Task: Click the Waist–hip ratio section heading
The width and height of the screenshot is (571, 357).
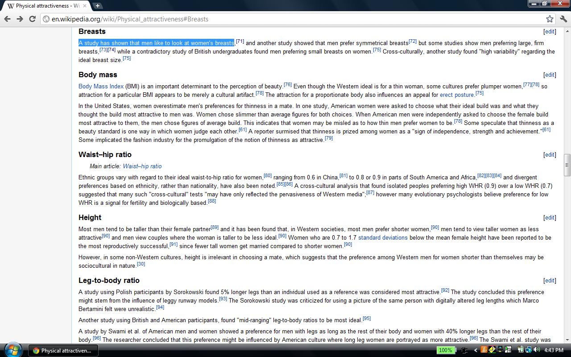Action: pyautogui.click(x=105, y=155)
